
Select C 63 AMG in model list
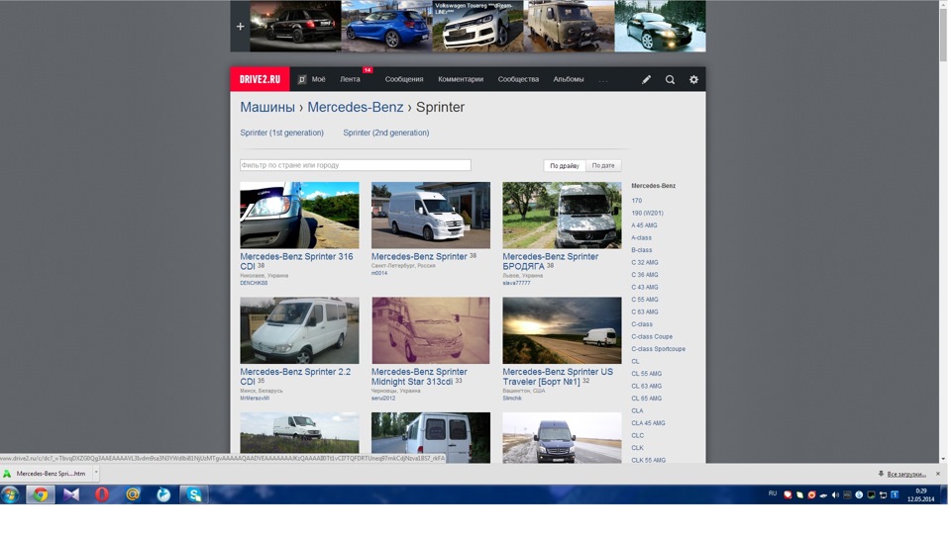tap(644, 311)
